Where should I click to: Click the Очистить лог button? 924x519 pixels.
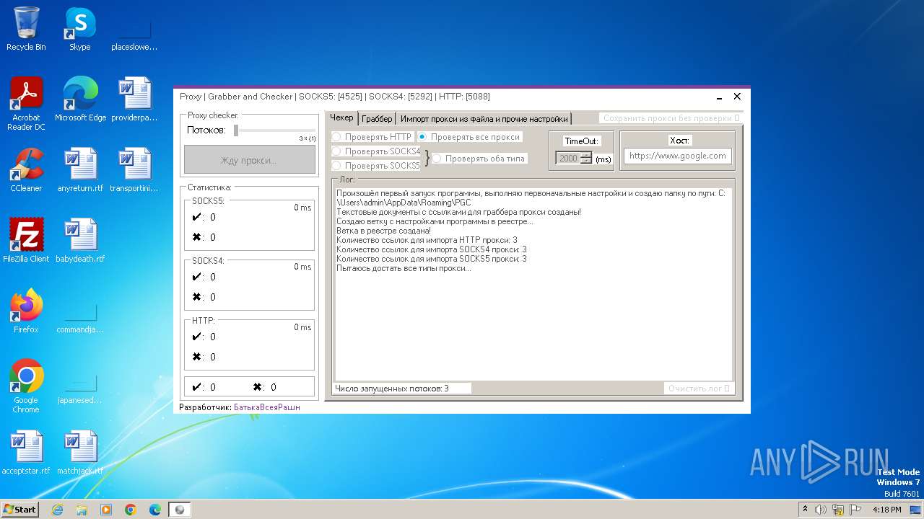coord(699,389)
